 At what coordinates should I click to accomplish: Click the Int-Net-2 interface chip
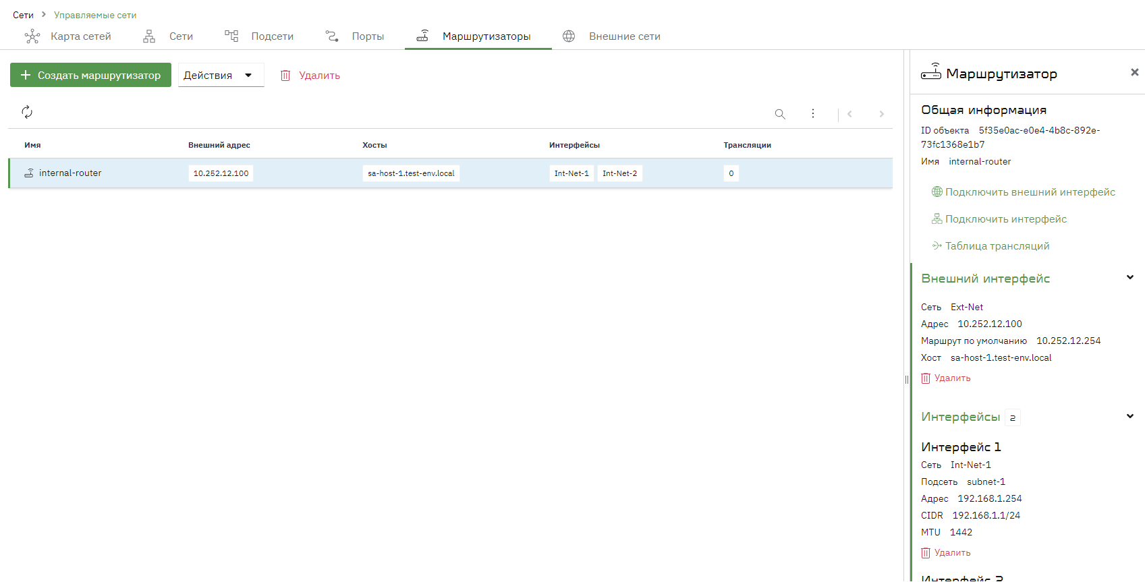[x=619, y=173]
